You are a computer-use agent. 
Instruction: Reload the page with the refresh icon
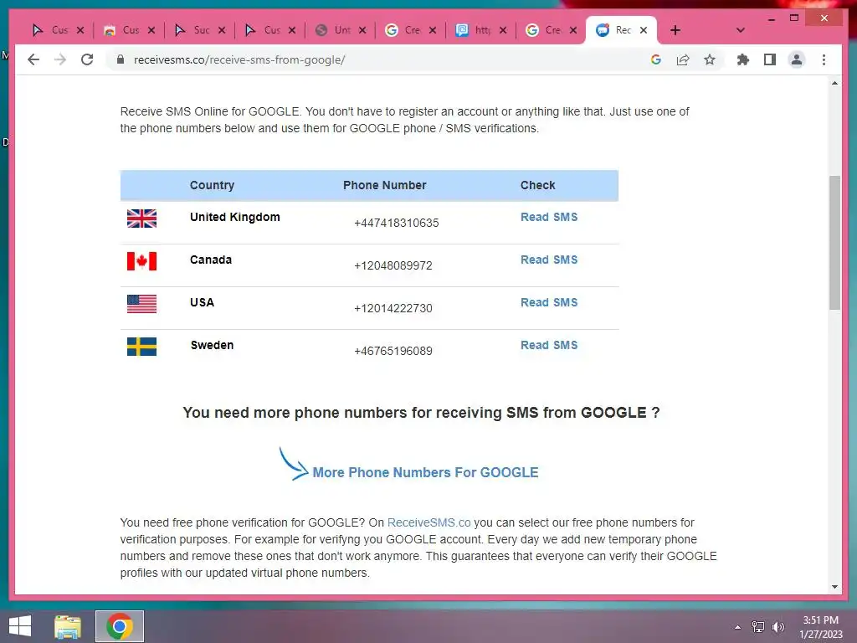point(87,59)
